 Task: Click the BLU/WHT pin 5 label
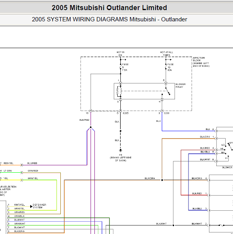click(x=19, y=220)
